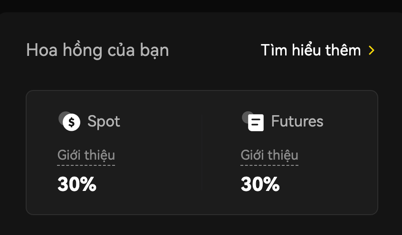
Task: Click the Futures document icon
Action: point(256,123)
